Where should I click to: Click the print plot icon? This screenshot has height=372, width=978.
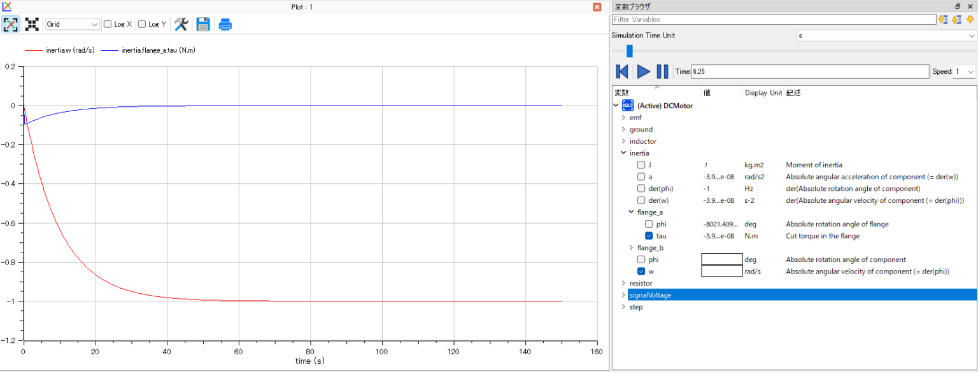(x=225, y=24)
